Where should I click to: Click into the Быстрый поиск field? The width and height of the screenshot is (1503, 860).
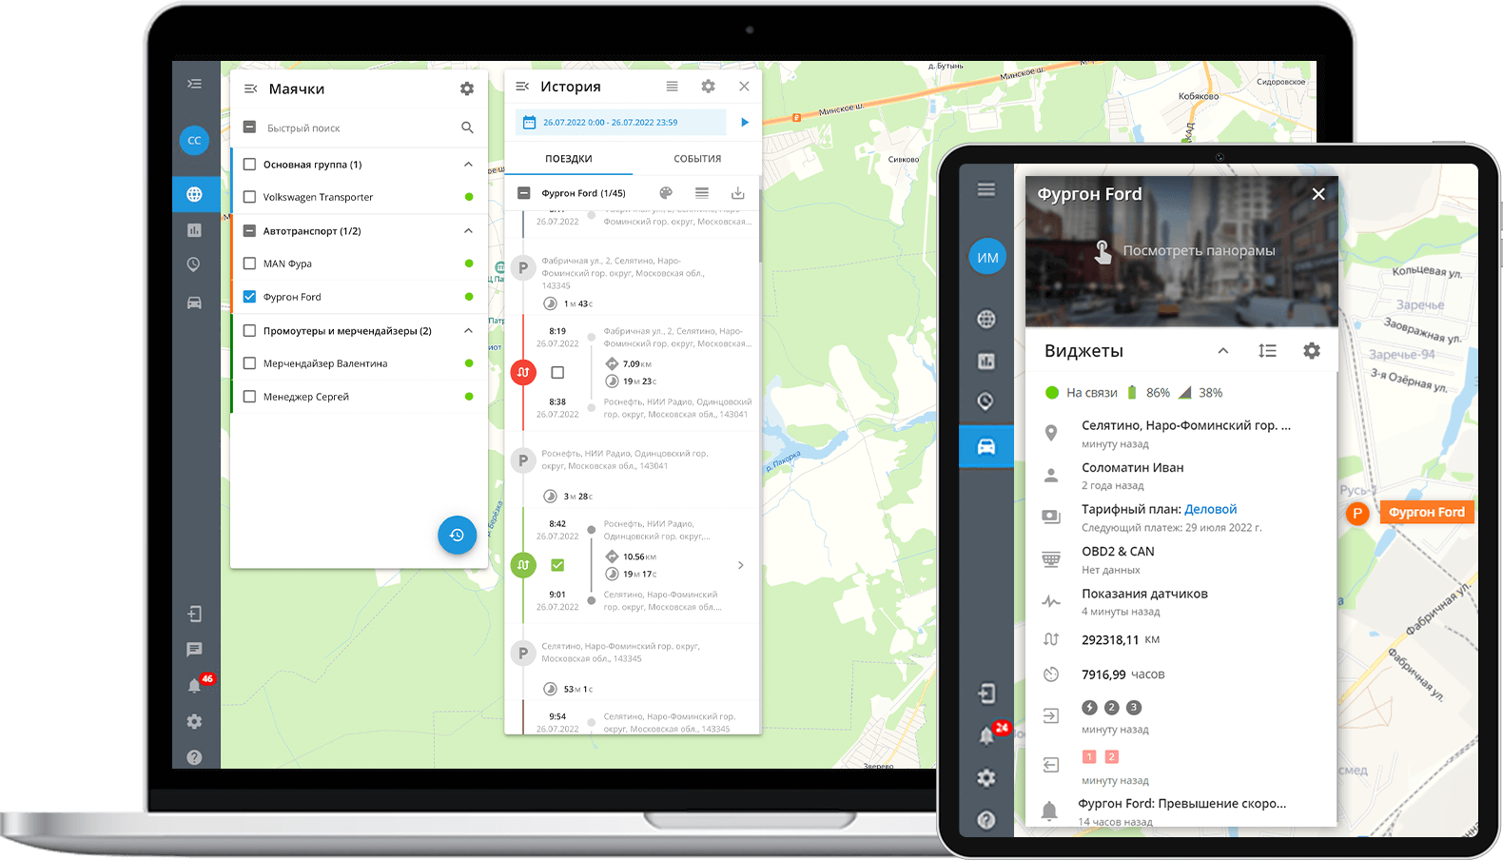[358, 127]
